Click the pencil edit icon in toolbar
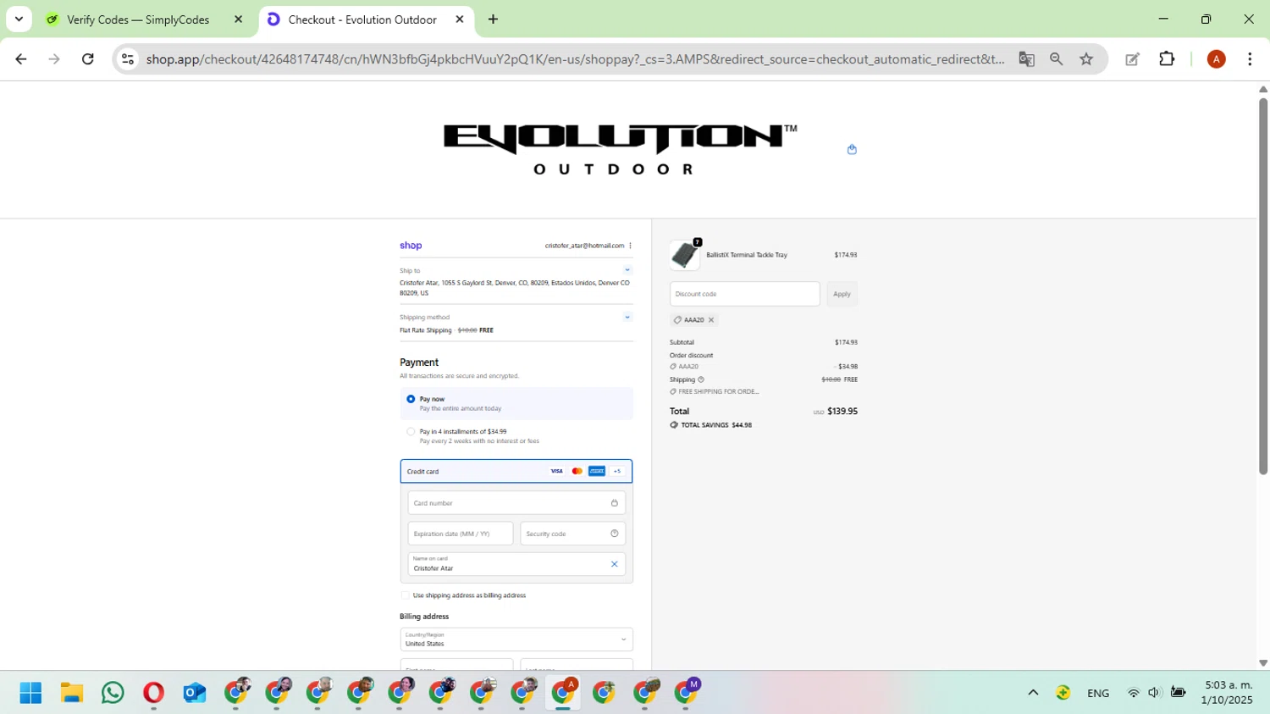 pyautogui.click(x=1132, y=58)
